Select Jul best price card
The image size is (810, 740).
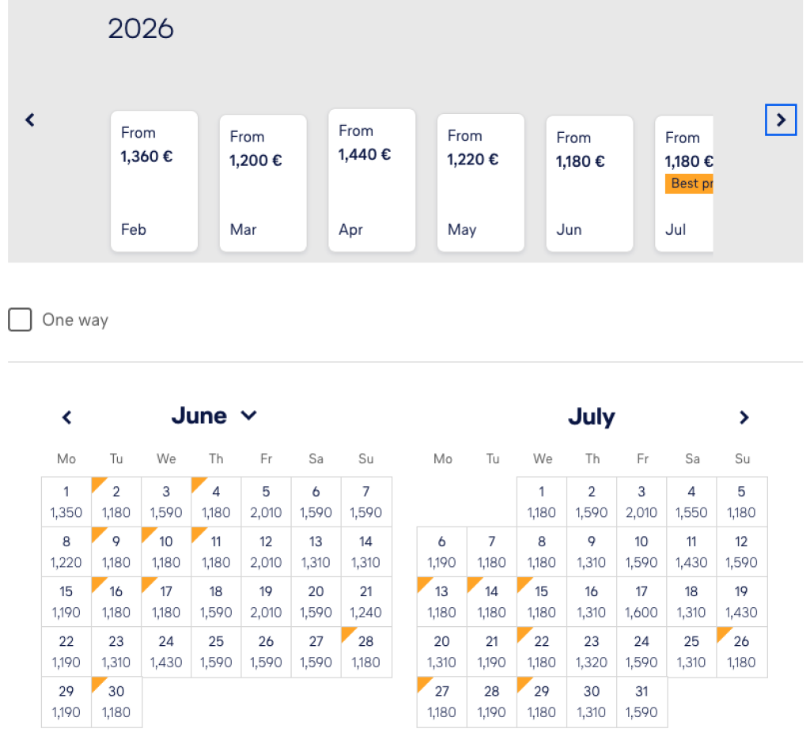point(685,184)
